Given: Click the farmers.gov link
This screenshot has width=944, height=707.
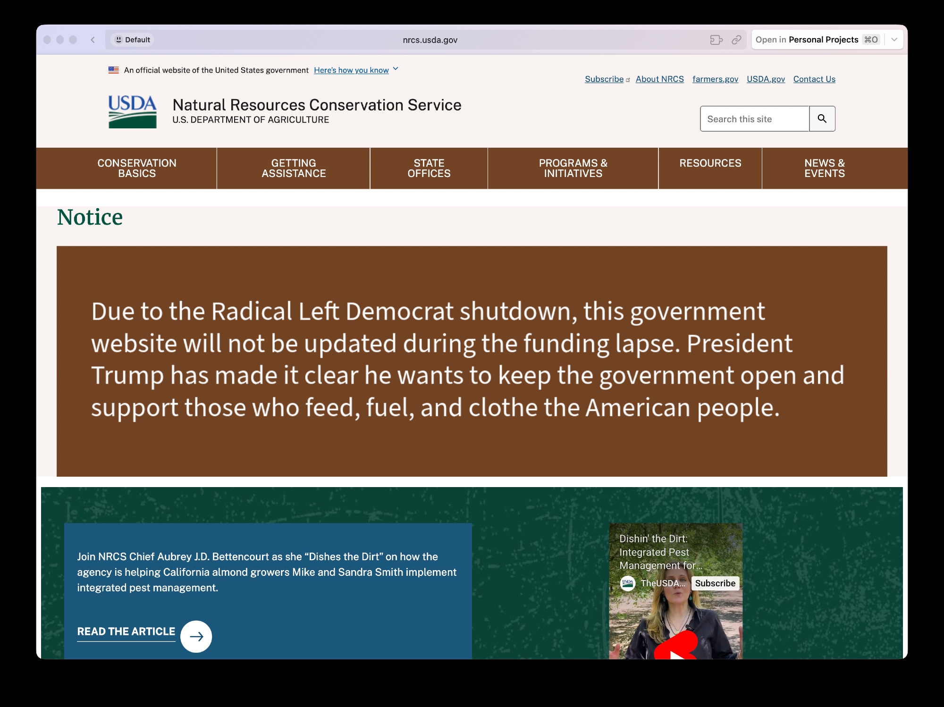Looking at the screenshot, I should tap(715, 79).
